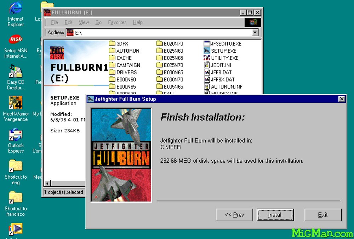Select UTILITY.EXE file
The width and height of the screenshot is (354, 239).
[x=221, y=58]
